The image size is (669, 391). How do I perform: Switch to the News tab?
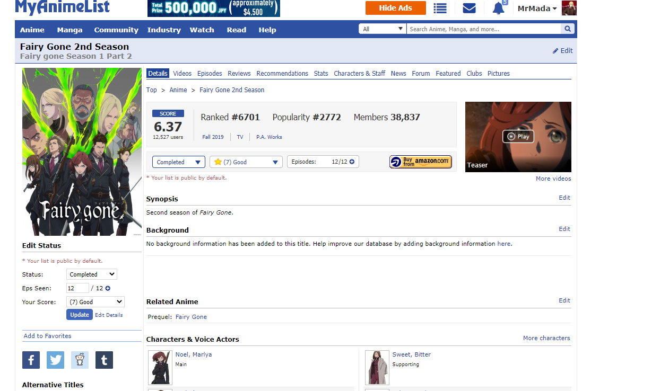coord(398,74)
